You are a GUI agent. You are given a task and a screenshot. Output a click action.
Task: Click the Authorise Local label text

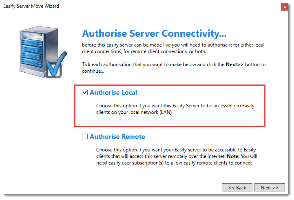(113, 93)
